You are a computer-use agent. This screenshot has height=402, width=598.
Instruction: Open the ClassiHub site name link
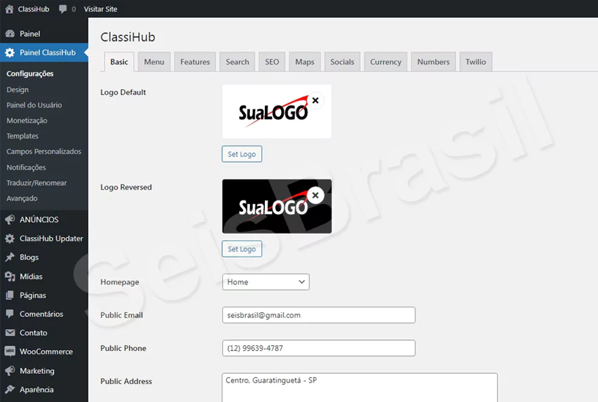pyautogui.click(x=33, y=9)
